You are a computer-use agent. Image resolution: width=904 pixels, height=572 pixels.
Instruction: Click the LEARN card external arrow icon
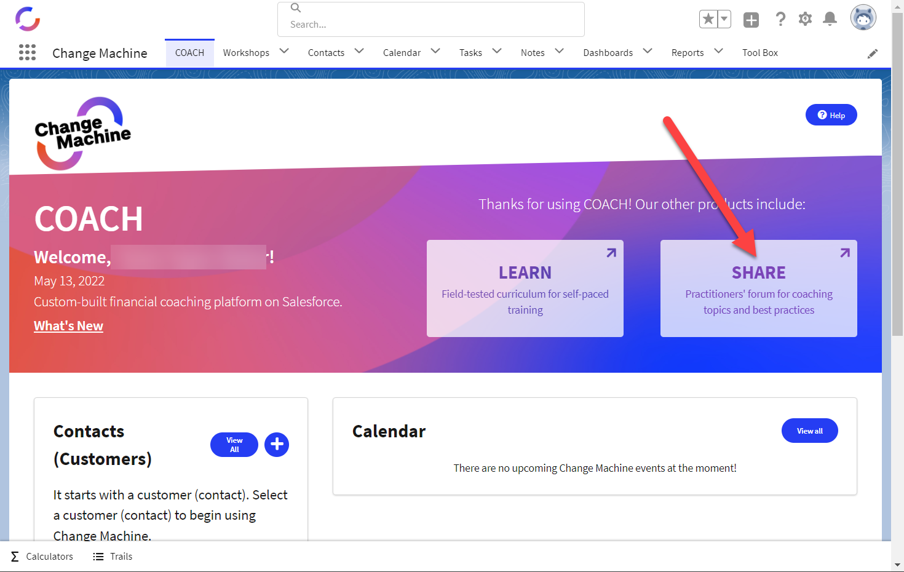611,253
